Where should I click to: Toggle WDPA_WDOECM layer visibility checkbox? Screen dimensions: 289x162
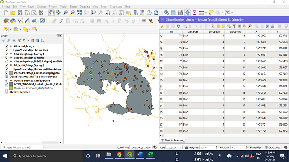7,85
